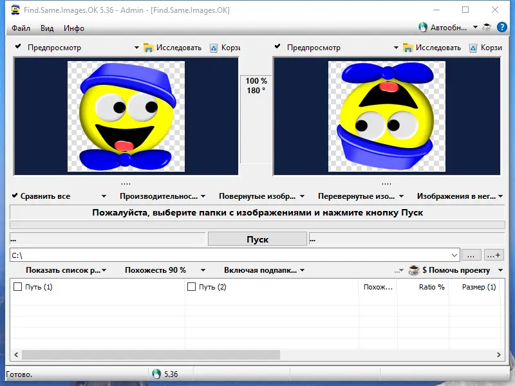Open the left Исследовать folder browser

[x=174, y=47]
